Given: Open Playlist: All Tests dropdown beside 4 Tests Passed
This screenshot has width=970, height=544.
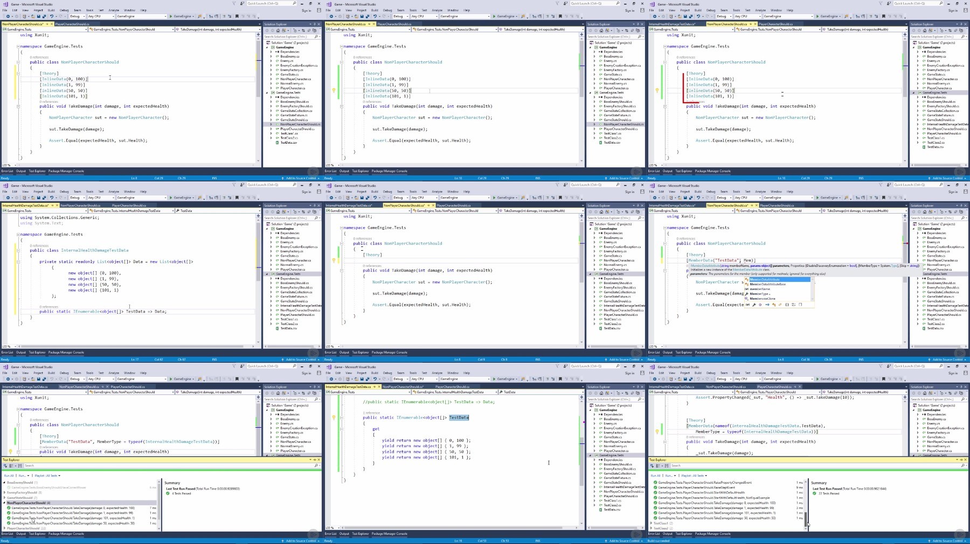Looking at the screenshot, I should (x=47, y=476).
